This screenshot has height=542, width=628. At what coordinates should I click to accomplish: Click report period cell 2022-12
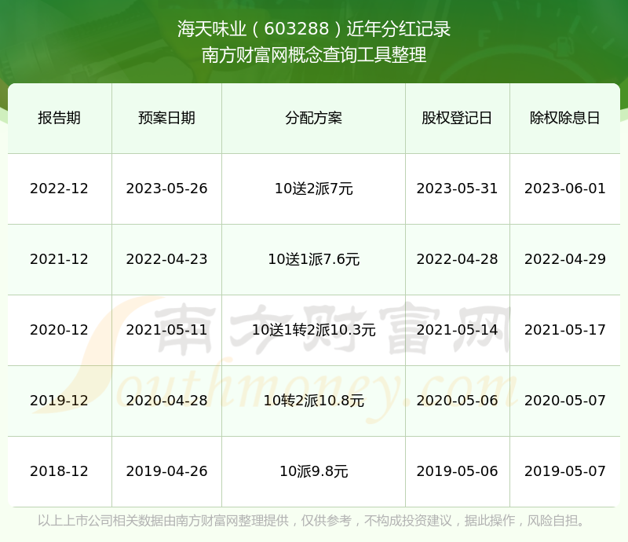coord(60,189)
